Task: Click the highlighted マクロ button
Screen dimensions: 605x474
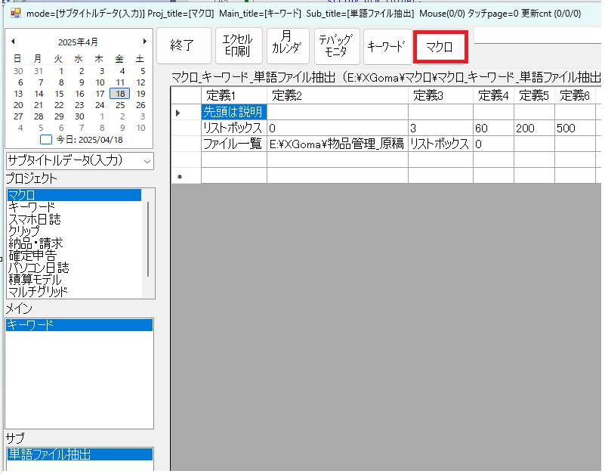Action: pyautogui.click(x=440, y=46)
